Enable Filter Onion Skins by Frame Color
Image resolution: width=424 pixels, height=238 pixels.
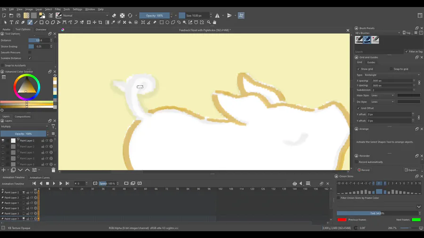[338, 198]
